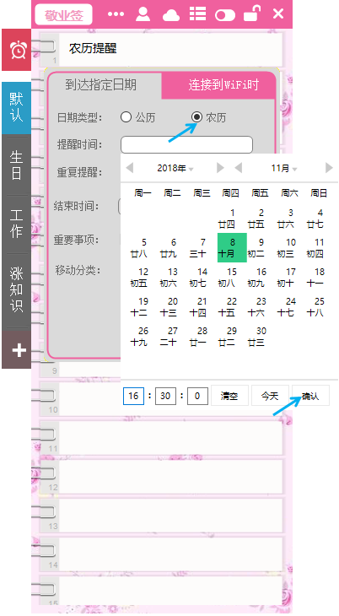Select the 农历 radio button
The height and width of the screenshot is (616, 339).
(196, 117)
